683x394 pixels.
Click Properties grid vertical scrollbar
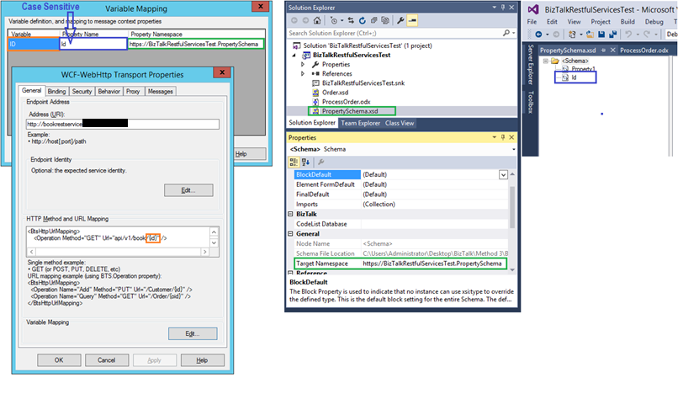512,208
